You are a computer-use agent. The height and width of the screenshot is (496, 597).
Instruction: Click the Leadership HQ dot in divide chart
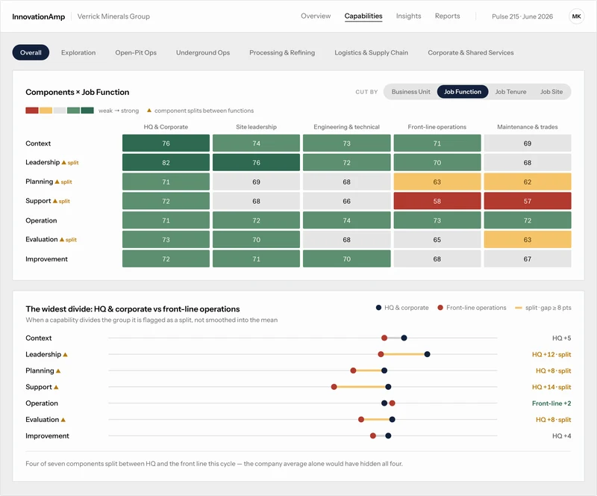(x=427, y=355)
